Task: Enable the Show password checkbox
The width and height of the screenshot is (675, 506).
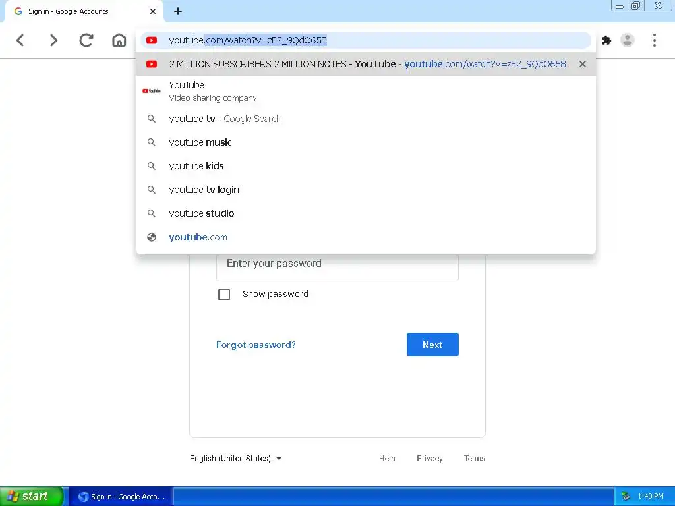Action: coord(224,295)
